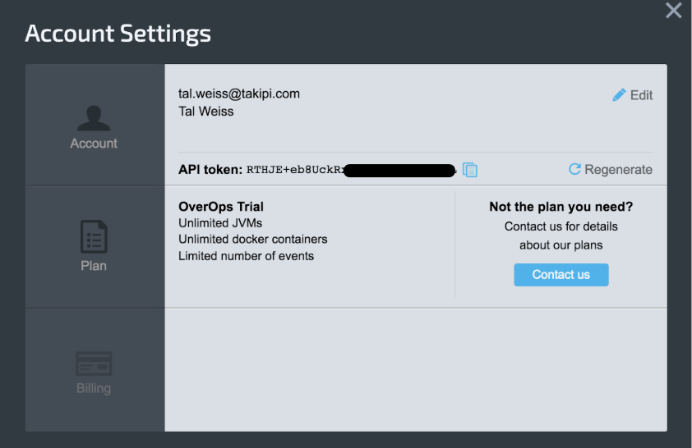Click the API token label
Viewport: 692px width, 448px height.
tap(210, 170)
